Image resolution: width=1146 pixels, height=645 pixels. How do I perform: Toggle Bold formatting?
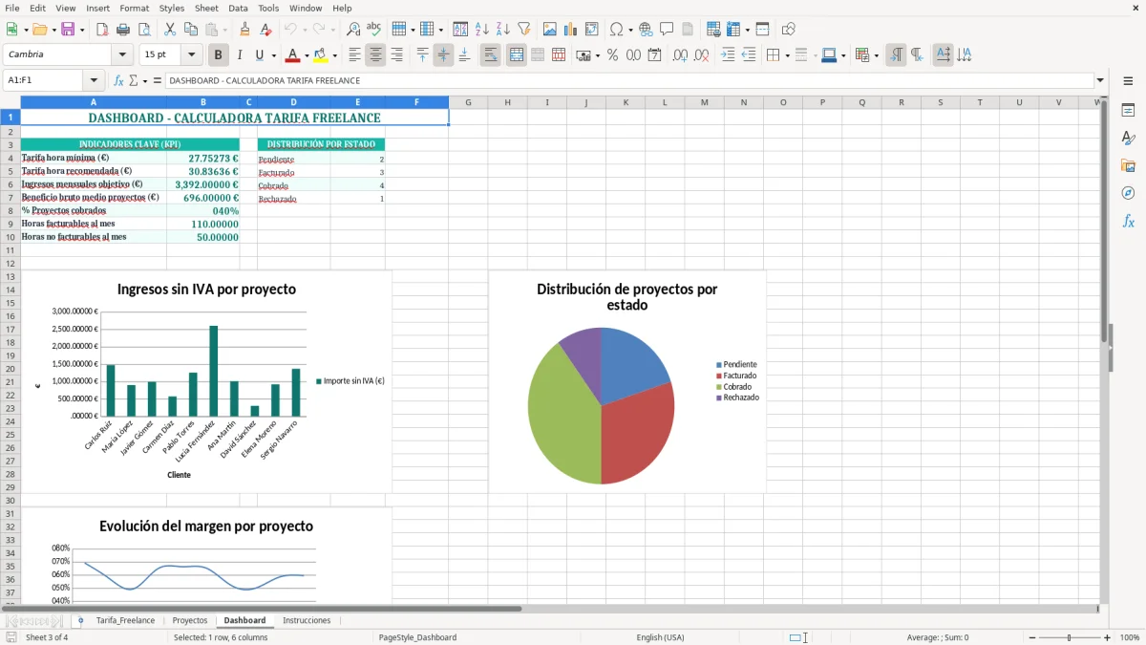(219, 55)
